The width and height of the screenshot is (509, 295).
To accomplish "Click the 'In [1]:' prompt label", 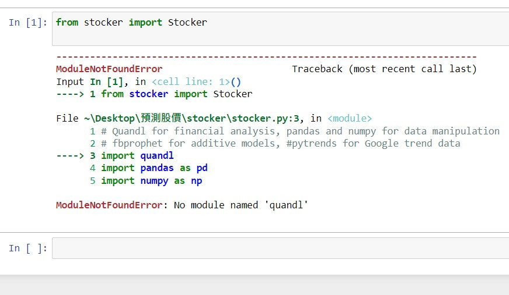I will 28,23.
